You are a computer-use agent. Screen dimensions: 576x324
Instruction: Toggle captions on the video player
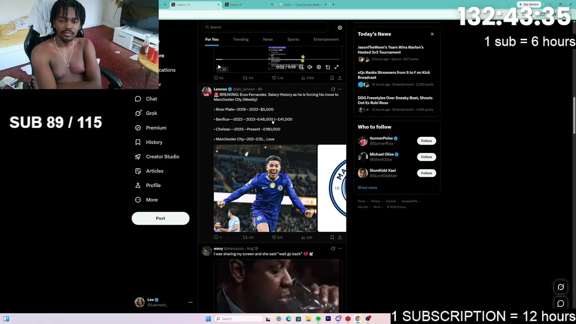tap(301, 67)
